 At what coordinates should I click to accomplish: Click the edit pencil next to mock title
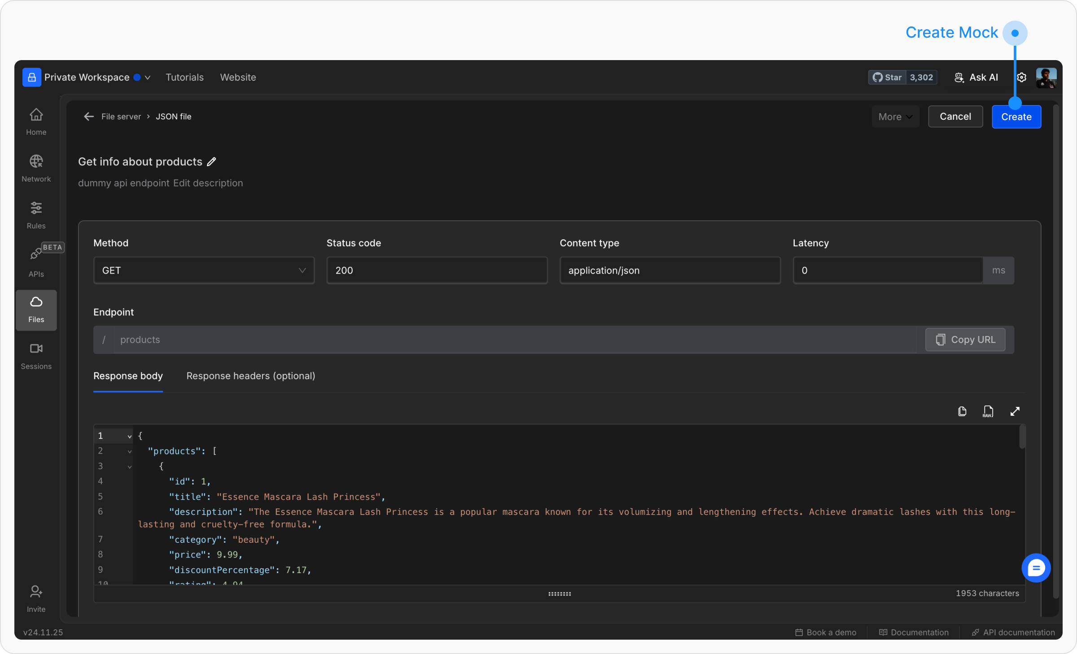pos(211,161)
